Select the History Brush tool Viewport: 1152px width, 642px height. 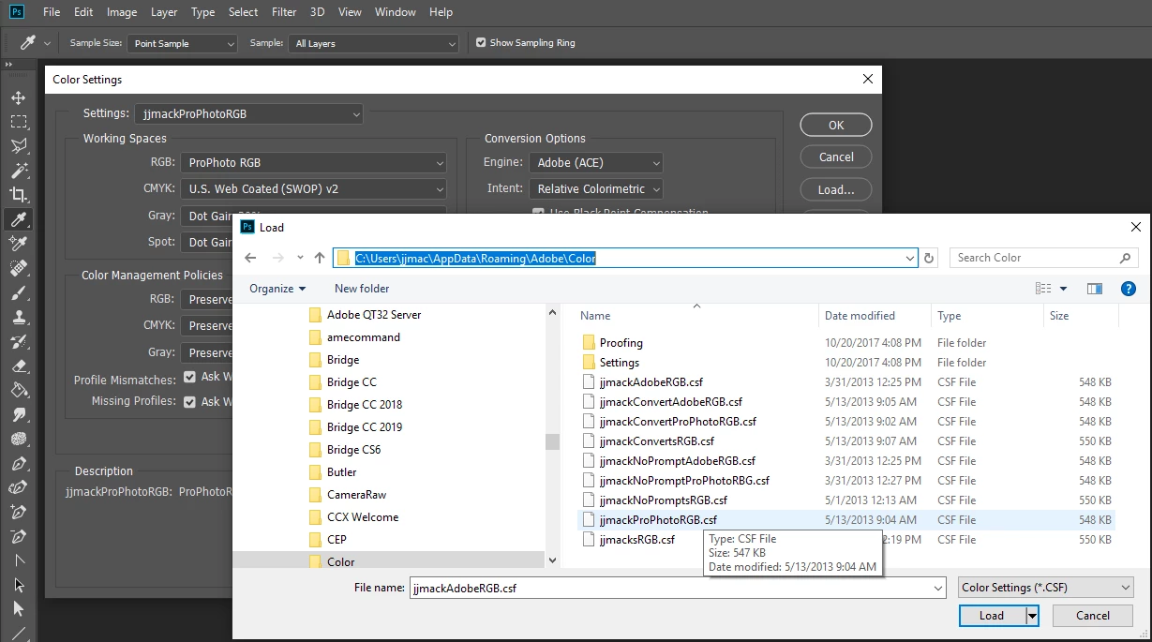(x=18, y=342)
